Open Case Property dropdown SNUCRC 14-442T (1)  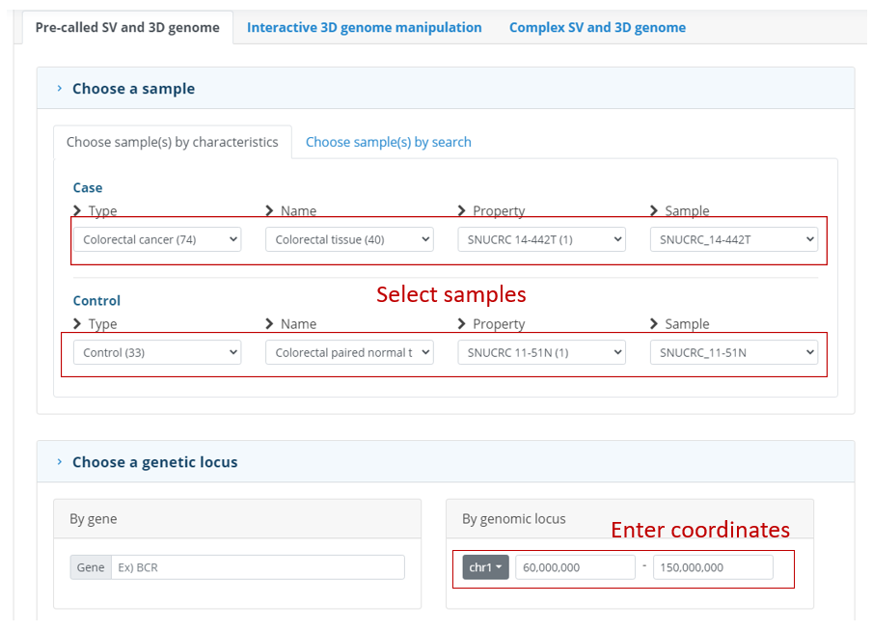coord(542,240)
